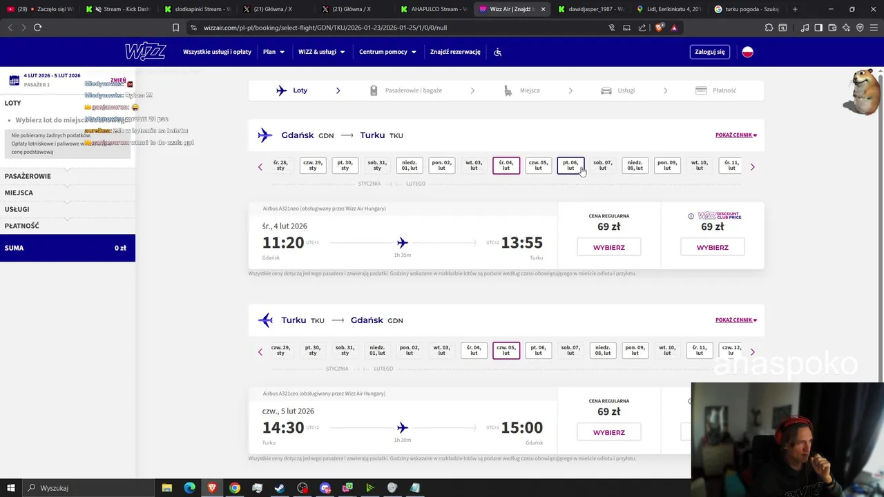
Task: Pick outbound date pt. 06 lut
Action: coord(570,166)
